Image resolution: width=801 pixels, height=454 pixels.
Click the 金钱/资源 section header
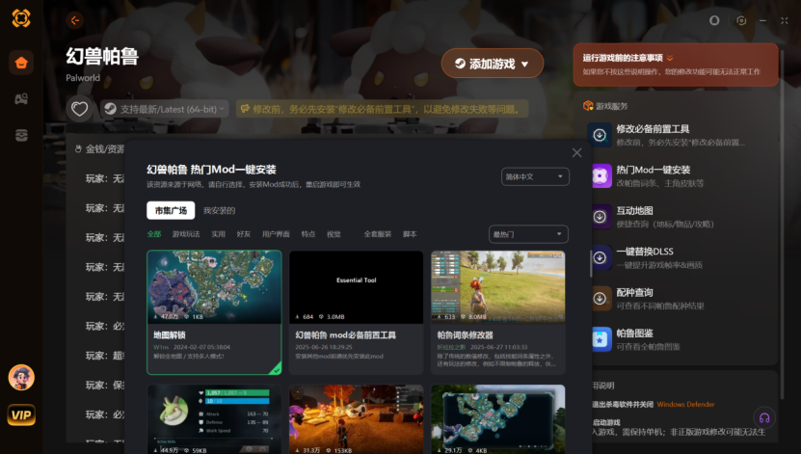(x=99, y=148)
